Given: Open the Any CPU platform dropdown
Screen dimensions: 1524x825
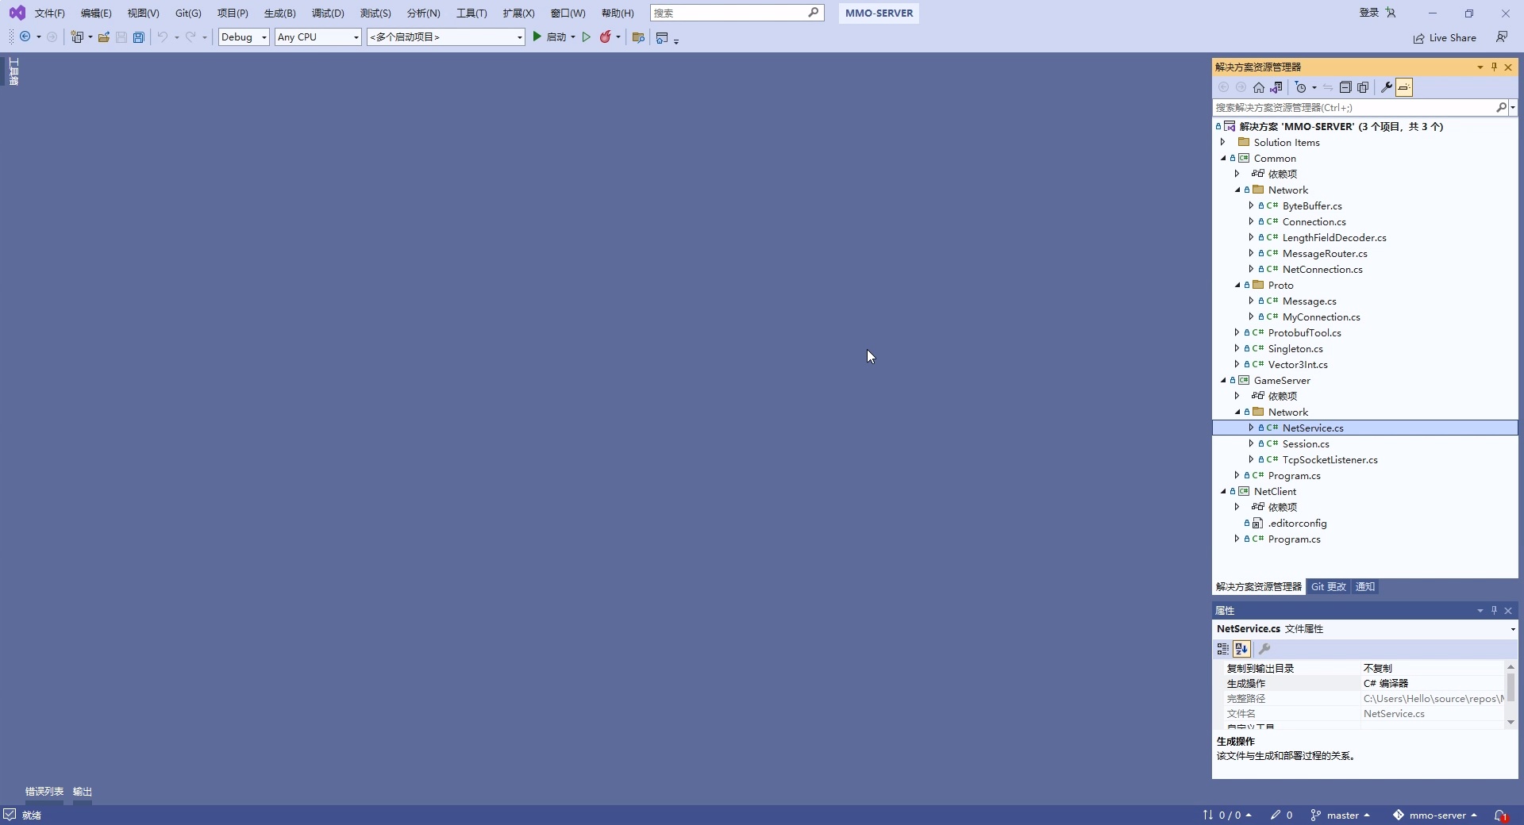Looking at the screenshot, I should 317,37.
